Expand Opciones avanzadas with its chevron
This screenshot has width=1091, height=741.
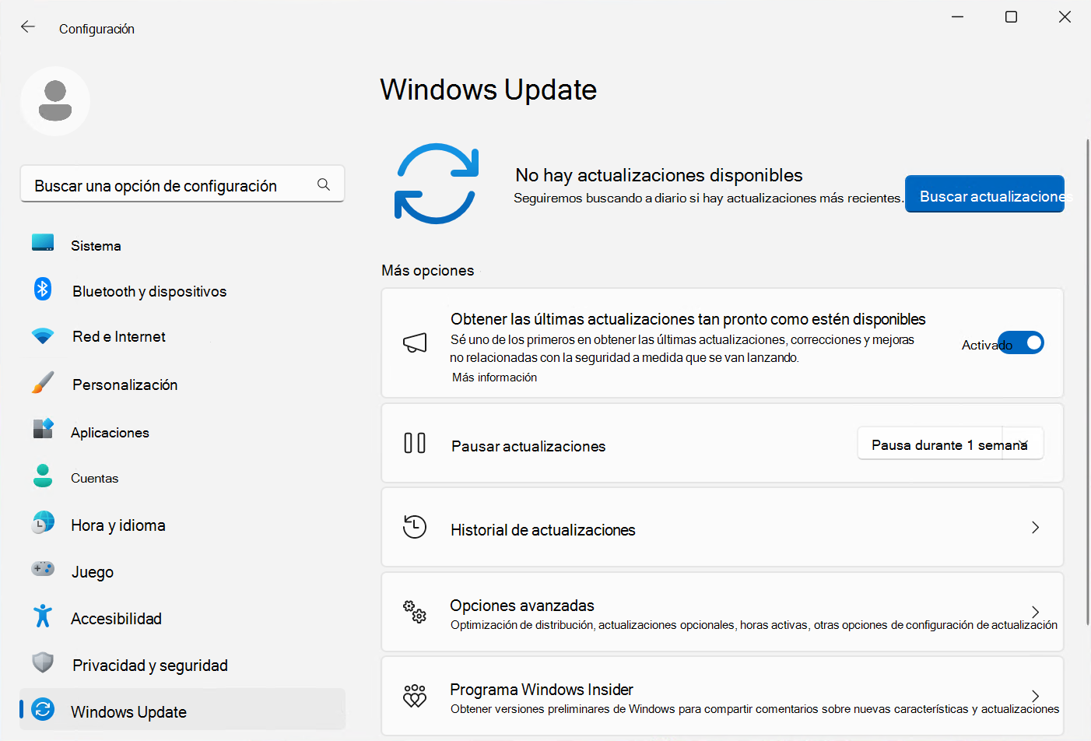pyautogui.click(x=1035, y=612)
